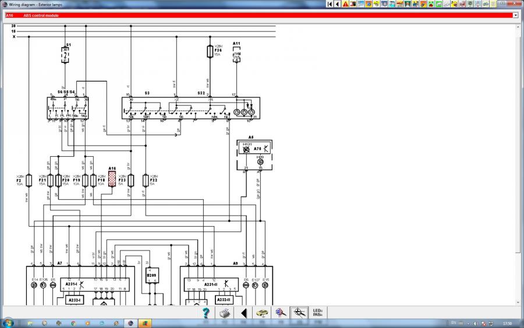This screenshot has width=524, height=328.
Task: Select the highlighted A16 component in diagram
Action: (x=112, y=179)
